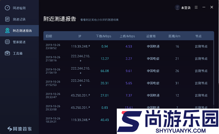
Task: Click IP 222.244.210.* in the 21:56:19 row
Action: 80,70
